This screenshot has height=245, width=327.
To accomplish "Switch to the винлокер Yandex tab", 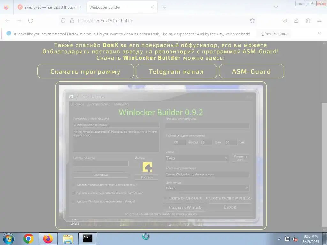I will pos(50,7).
